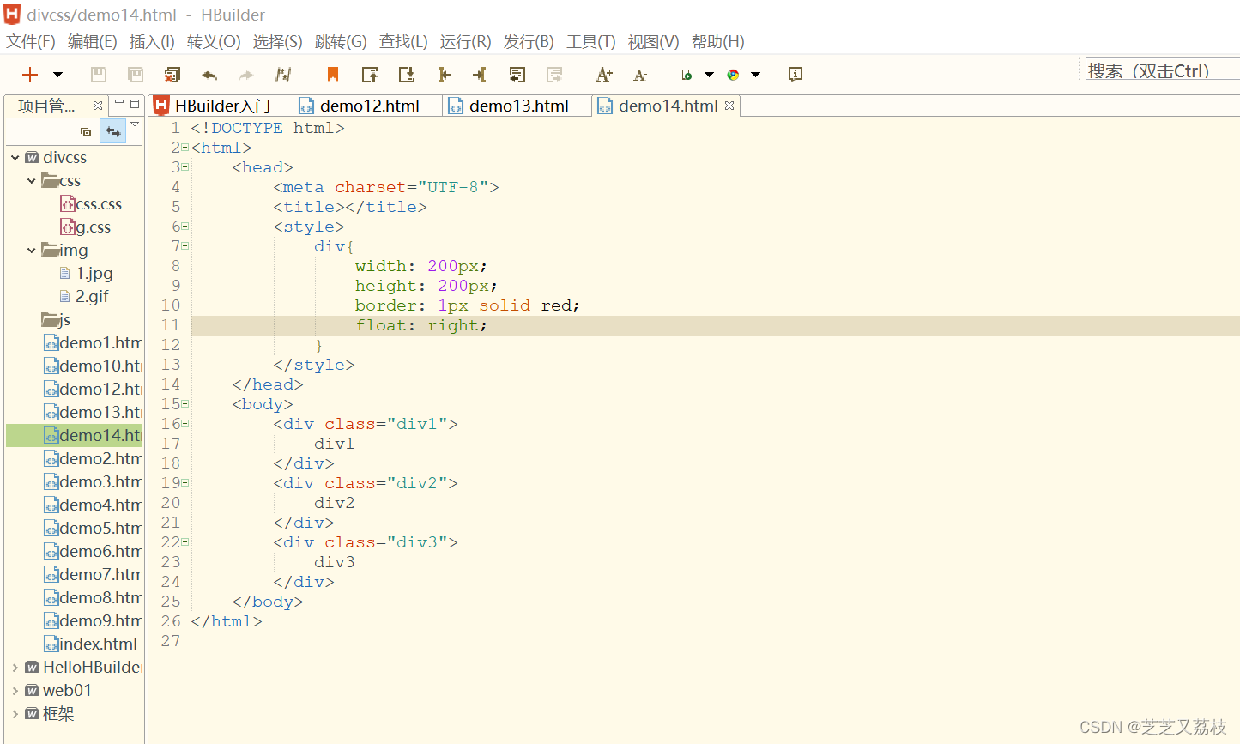Collapse the css folder

[x=32, y=181]
